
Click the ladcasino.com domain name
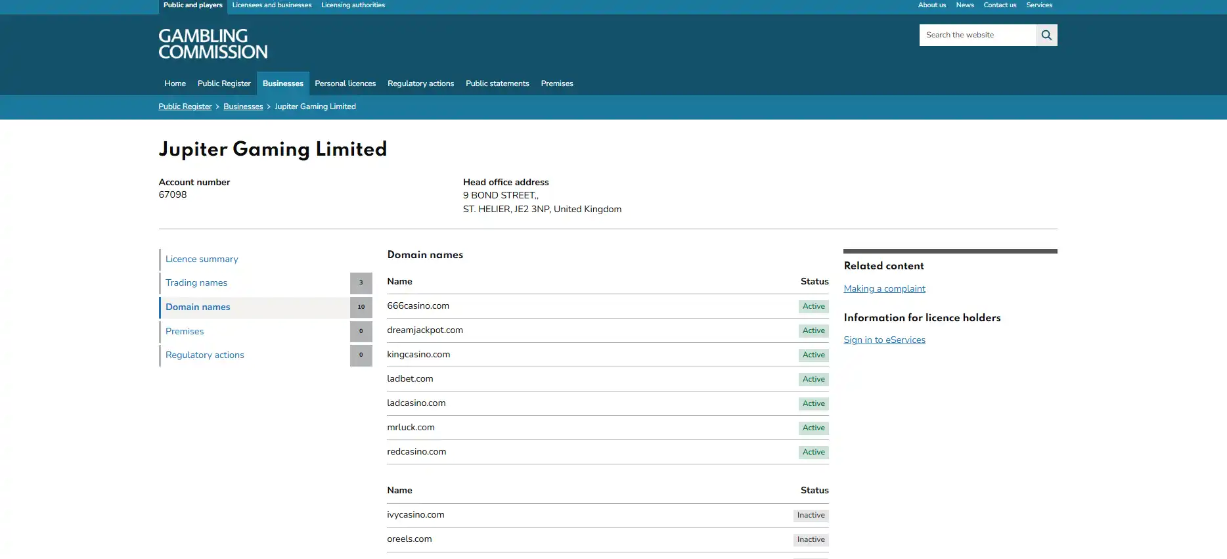coord(416,403)
